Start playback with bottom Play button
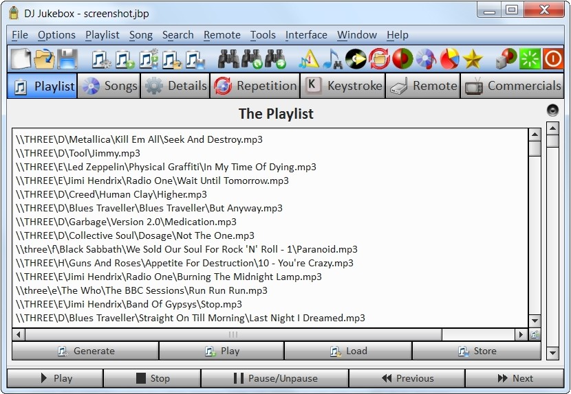 pos(55,378)
